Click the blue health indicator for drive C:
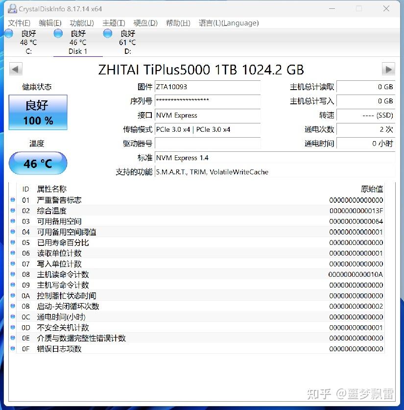Screen dimensions: 404x410 click(x=9, y=33)
